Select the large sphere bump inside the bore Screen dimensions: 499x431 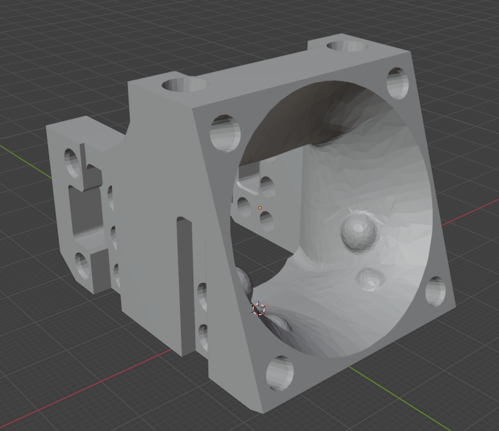(359, 231)
